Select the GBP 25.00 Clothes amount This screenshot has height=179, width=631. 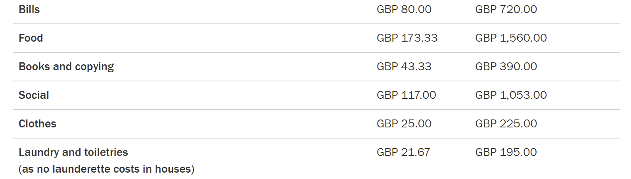(404, 124)
